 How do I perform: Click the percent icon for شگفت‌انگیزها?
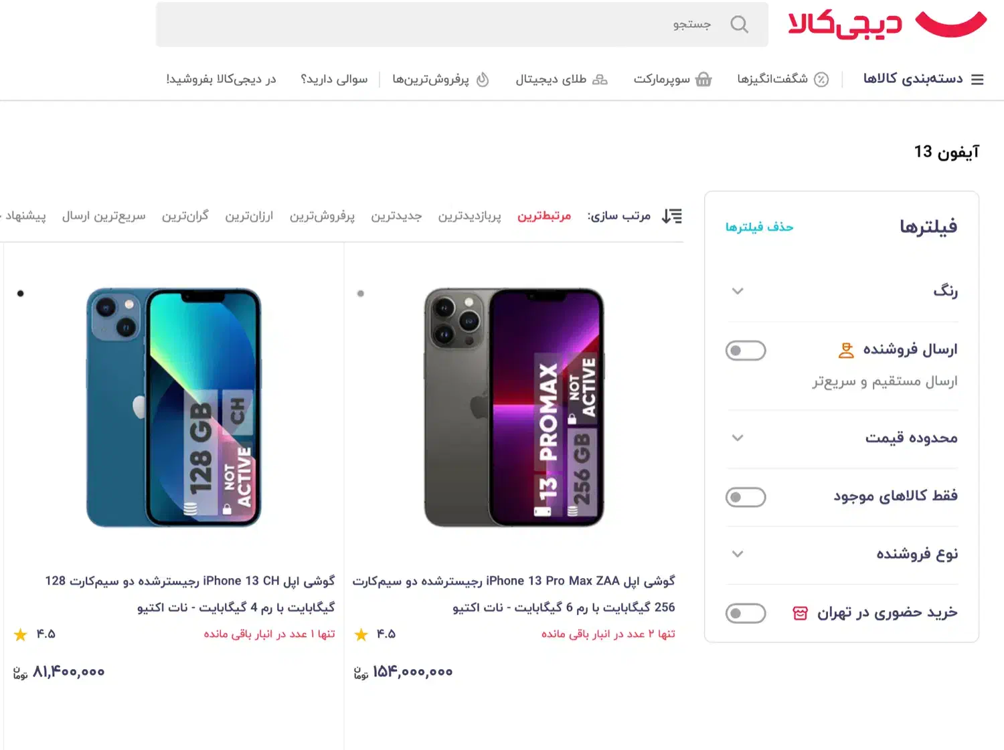821,80
